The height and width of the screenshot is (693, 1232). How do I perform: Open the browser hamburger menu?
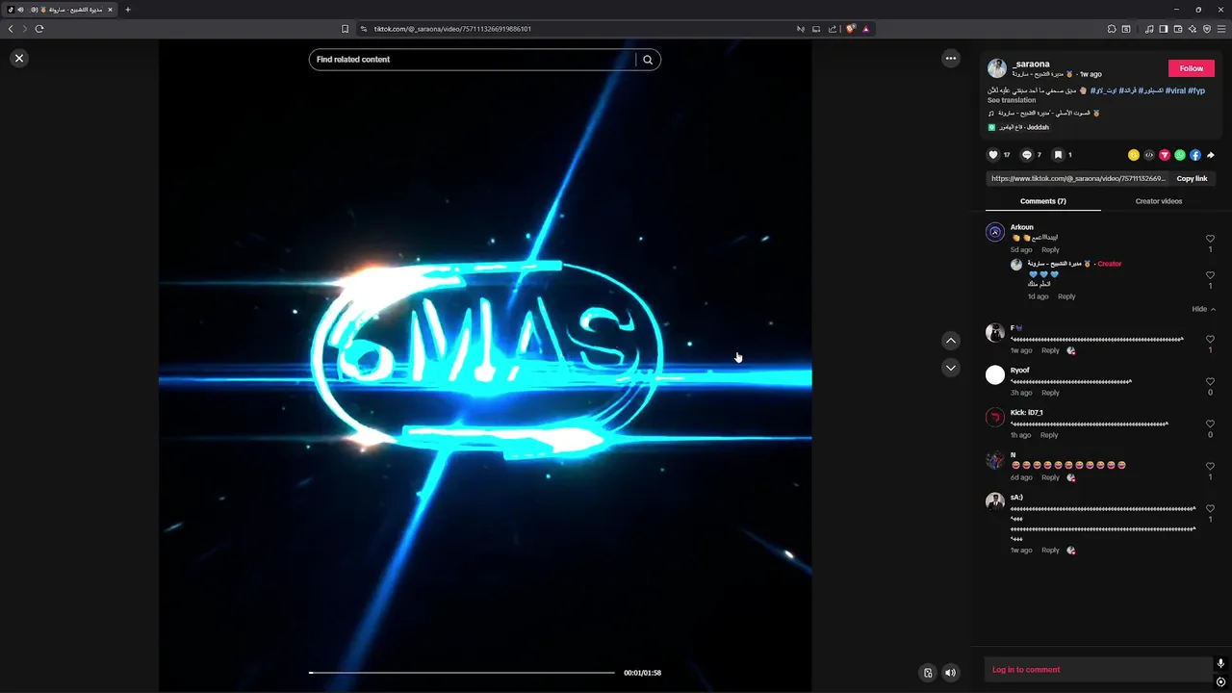pos(1221,29)
